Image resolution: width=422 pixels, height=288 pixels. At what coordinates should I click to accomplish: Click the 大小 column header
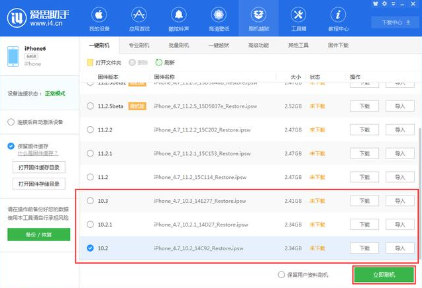click(295, 77)
